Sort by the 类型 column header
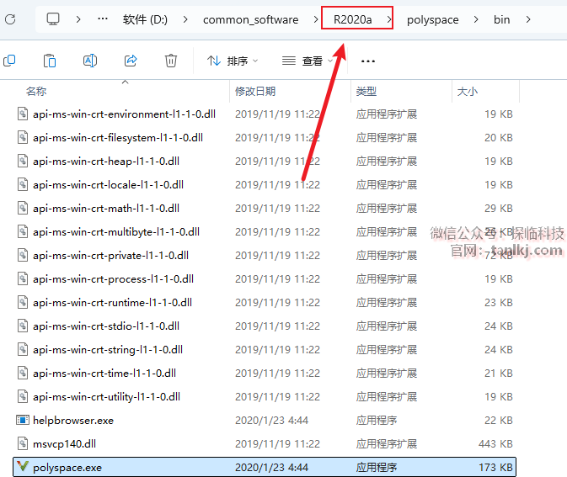Image resolution: width=567 pixels, height=477 pixels. [x=366, y=92]
